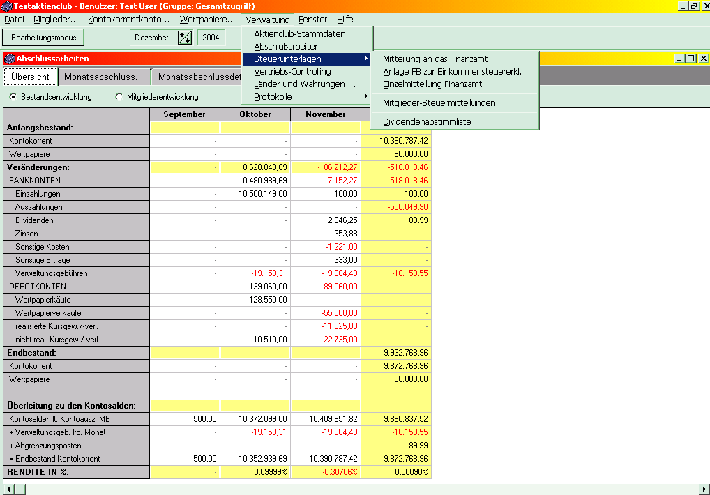Image resolution: width=710 pixels, height=495 pixels.
Task: Click the September column header
Action: click(x=185, y=114)
